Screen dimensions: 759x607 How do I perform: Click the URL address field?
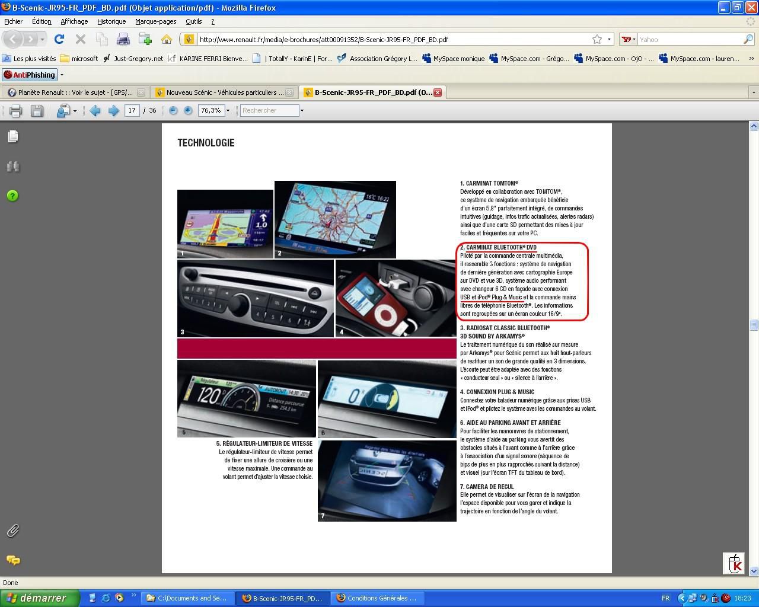click(391, 40)
